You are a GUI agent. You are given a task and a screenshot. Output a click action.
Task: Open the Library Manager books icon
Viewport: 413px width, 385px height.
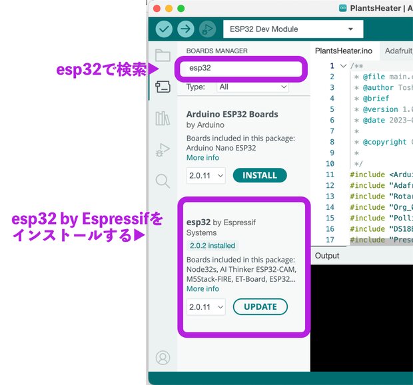click(163, 119)
